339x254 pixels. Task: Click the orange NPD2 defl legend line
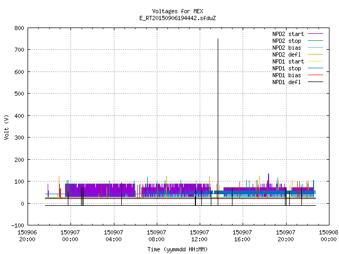[x=315, y=54]
